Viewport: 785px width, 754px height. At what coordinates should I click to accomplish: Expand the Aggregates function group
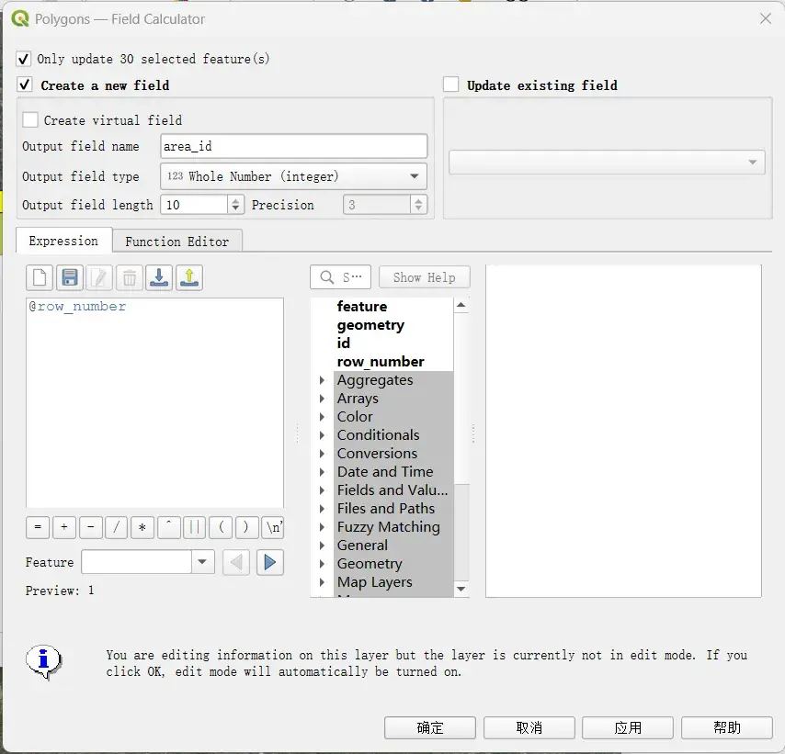coord(323,380)
